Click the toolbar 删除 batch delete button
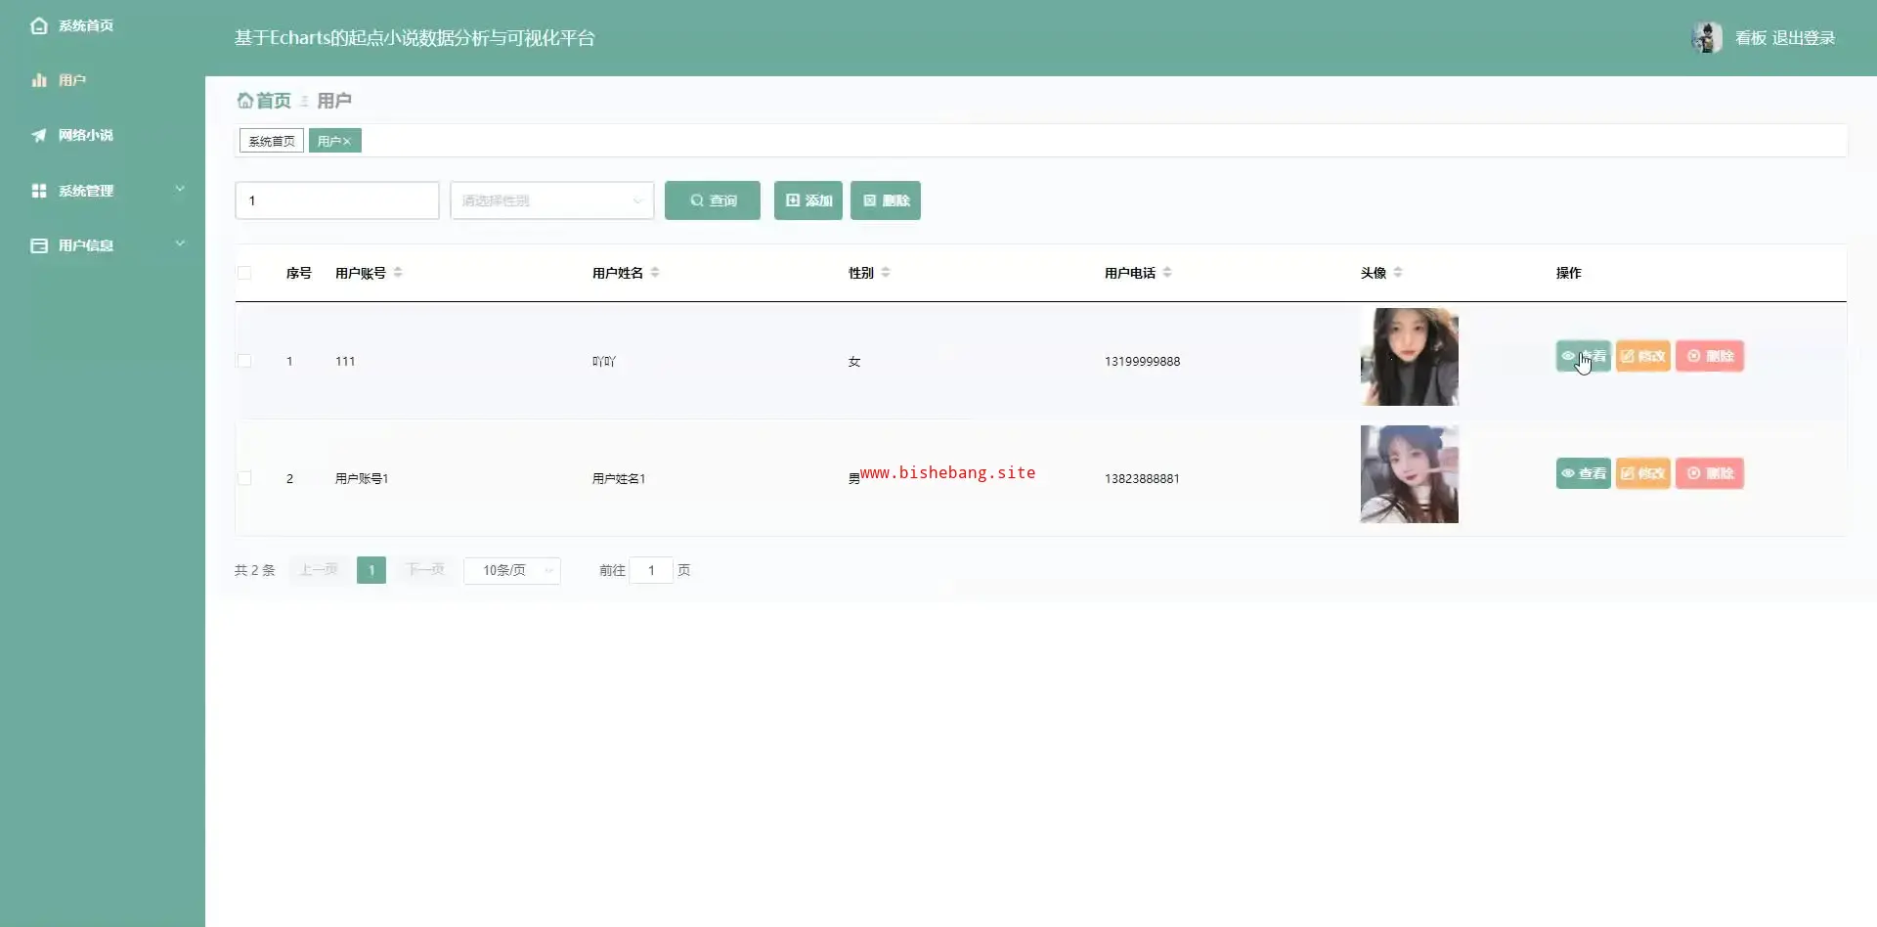 pyautogui.click(x=886, y=200)
